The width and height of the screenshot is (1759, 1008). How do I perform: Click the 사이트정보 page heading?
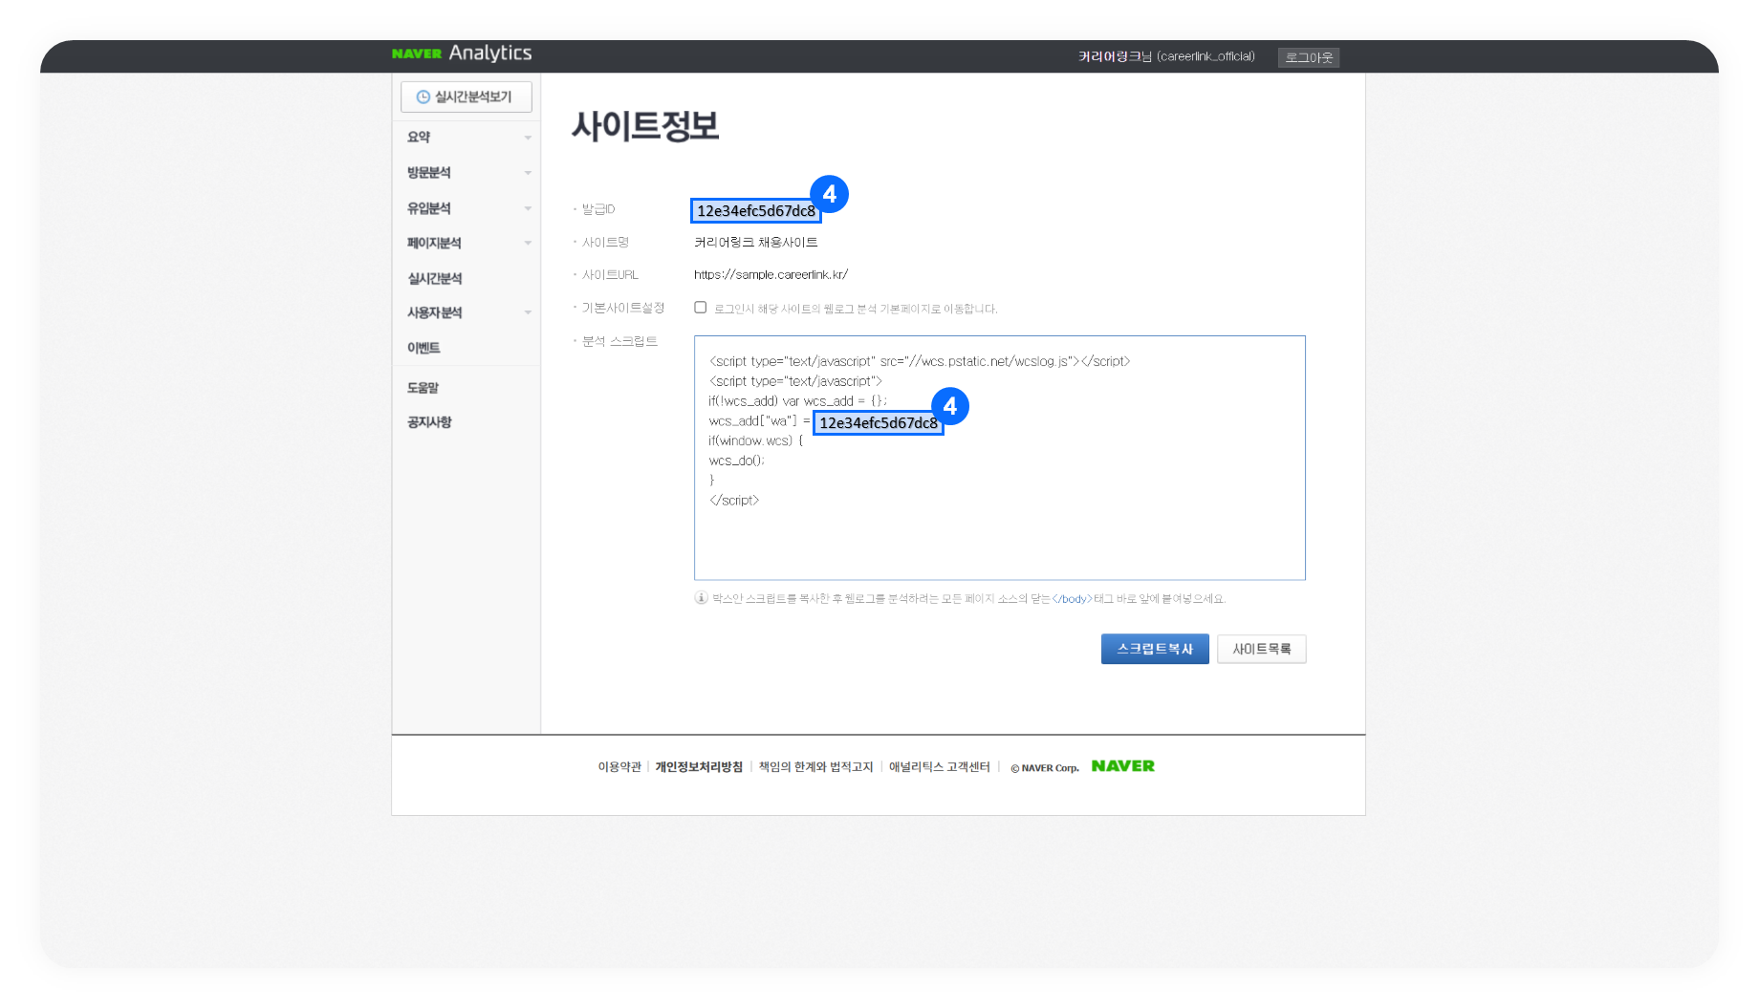coord(645,126)
